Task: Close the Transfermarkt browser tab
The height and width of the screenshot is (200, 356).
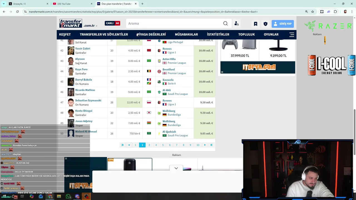Action: coord(136,4)
